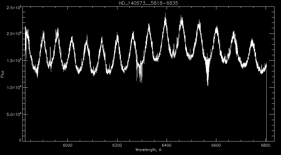Click the 0 y-axis tick label
Image resolution: width=281 pixels, height=155 pixels.
(x=20, y=140)
